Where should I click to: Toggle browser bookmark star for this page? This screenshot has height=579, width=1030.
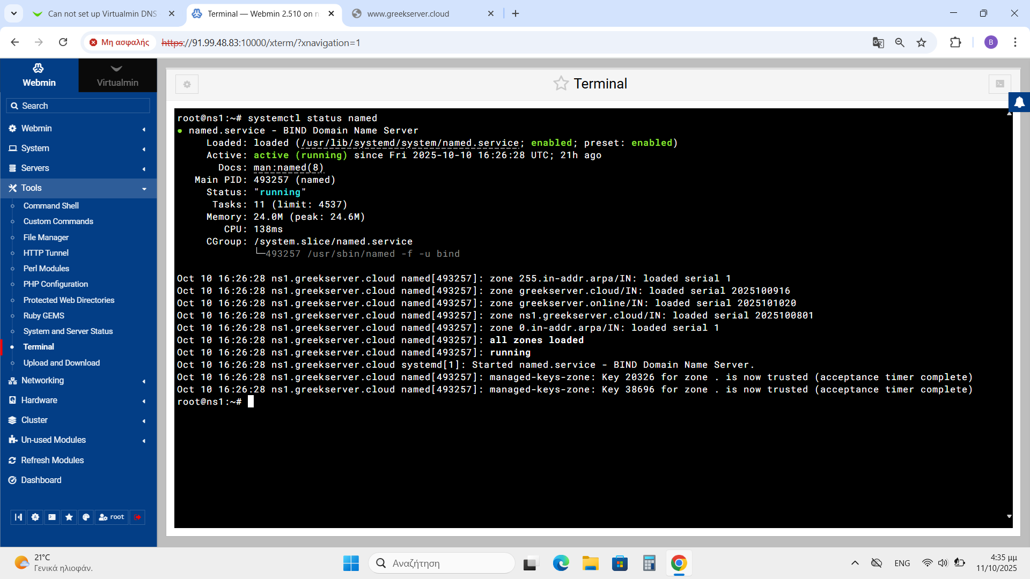click(921, 42)
